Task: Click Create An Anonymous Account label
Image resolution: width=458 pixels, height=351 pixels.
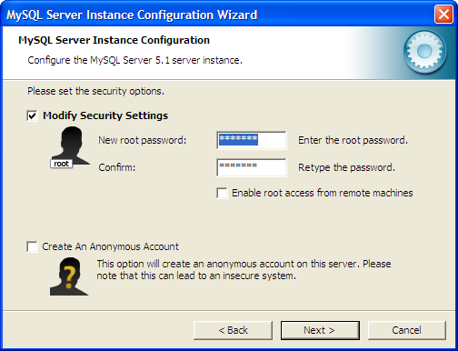Action: click(x=111, y=246)
